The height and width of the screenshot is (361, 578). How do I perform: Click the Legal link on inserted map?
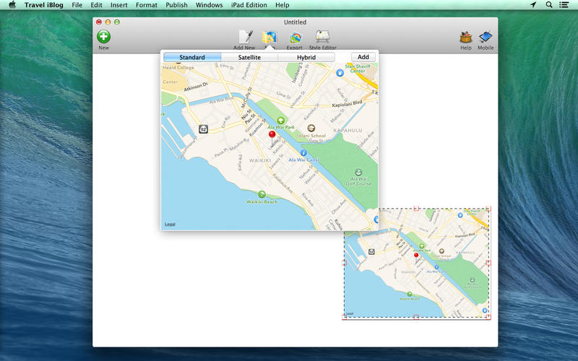point(350,314)
